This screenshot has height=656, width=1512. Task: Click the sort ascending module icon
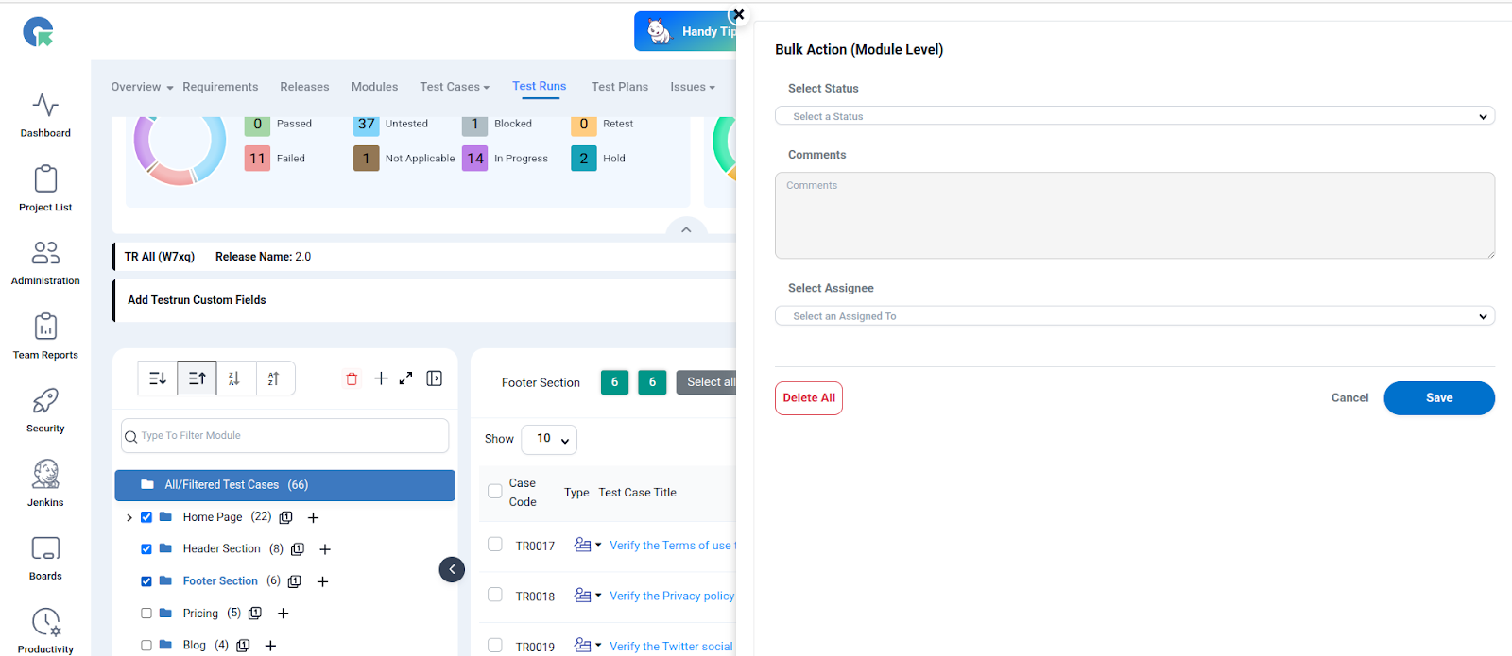[197, 378]
